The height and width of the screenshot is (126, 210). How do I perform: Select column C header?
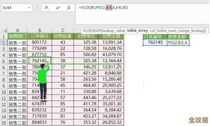(x=63, y=31)
